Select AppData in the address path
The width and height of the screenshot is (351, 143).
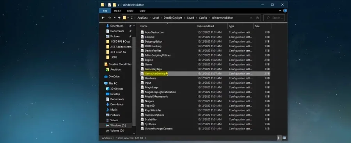click(x=142, y=18)
